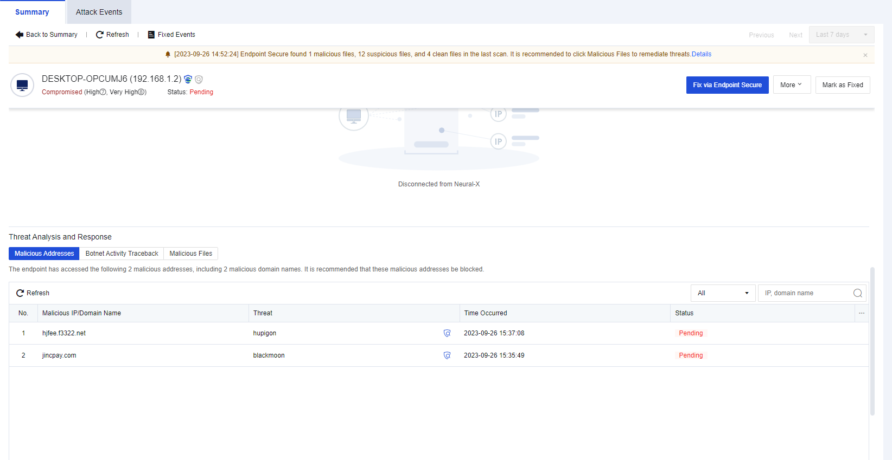Open the All filter dropdown
The image size is (892, 460).
click(723, 293)
